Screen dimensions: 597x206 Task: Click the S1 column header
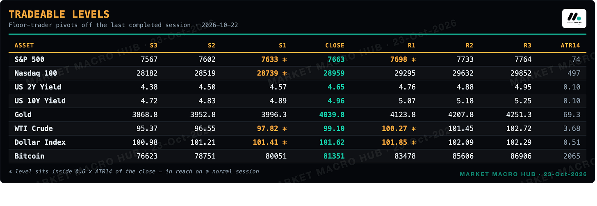tap(283, 45)
